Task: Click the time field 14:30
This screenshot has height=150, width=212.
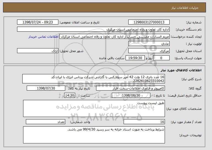Action: coord(70,96)
